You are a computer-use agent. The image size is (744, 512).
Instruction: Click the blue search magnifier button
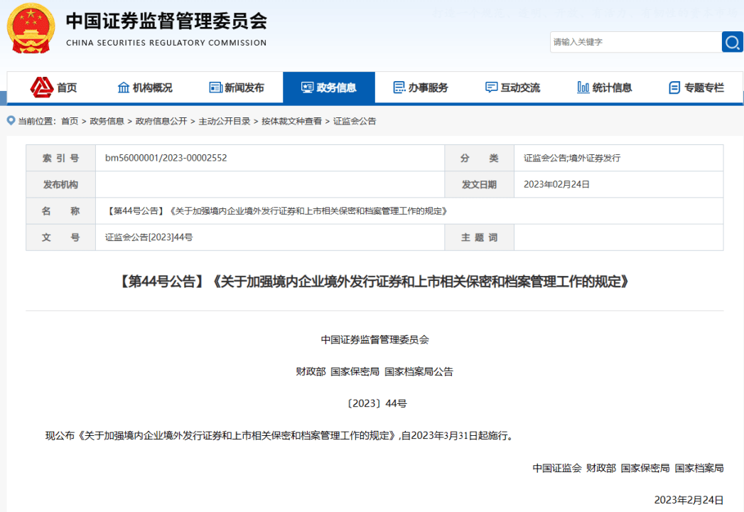pyautogui.click(x=732, y=42)
